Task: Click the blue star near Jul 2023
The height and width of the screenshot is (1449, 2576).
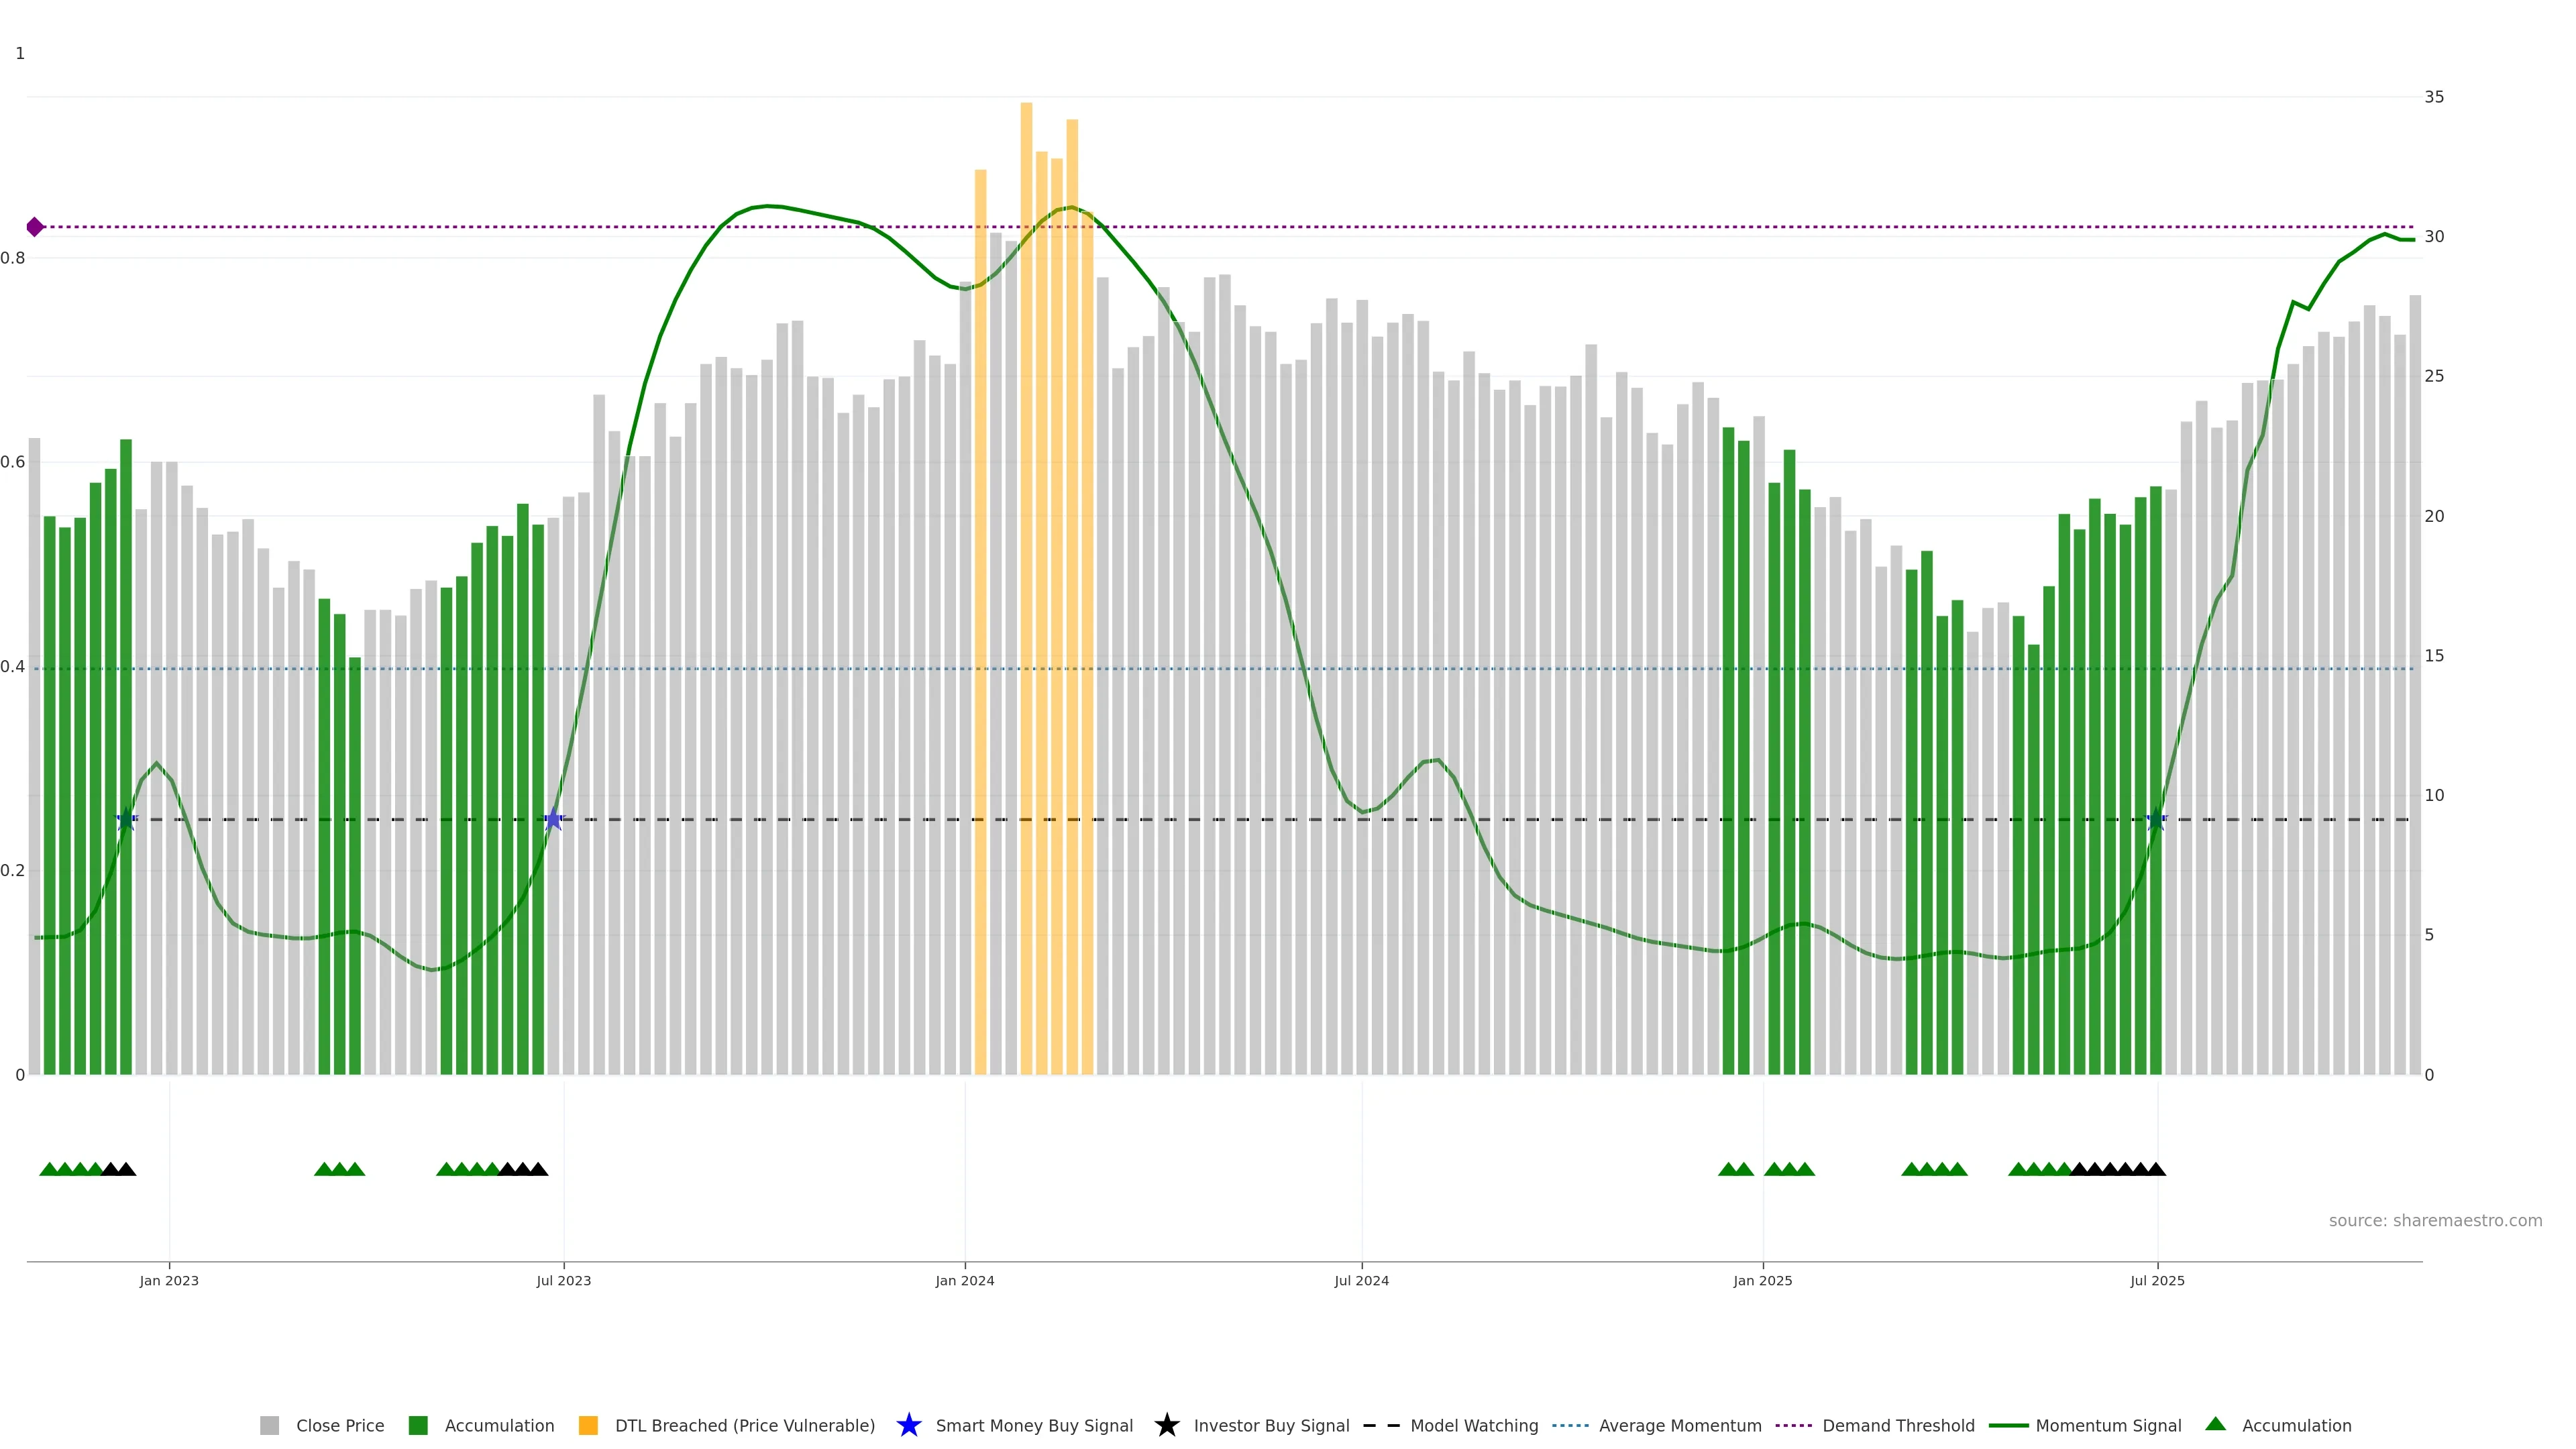Action: point(553,820)
